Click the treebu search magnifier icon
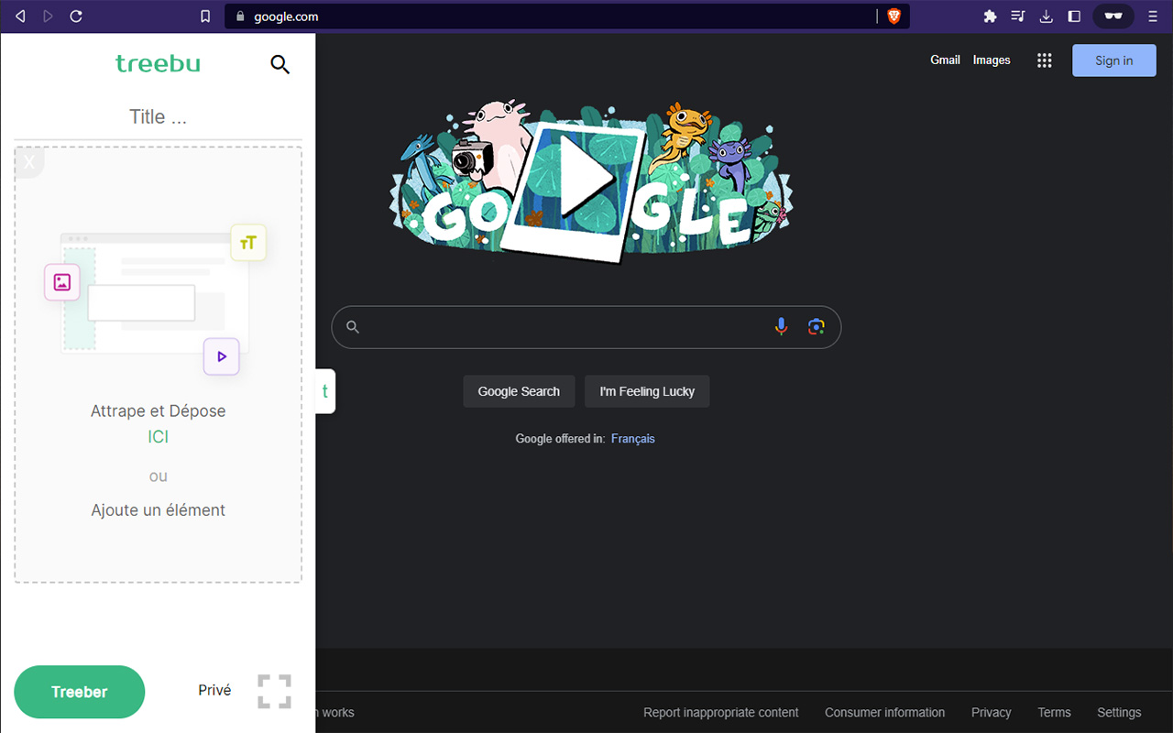1173x733 pixels. tap(280, 64)
